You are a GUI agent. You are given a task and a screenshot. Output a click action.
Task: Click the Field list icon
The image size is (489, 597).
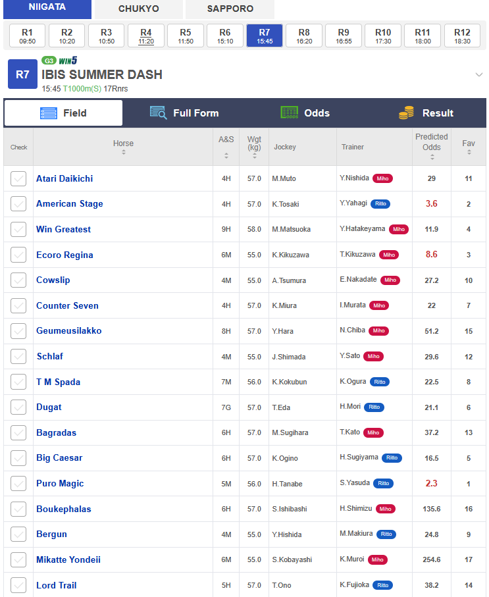(48, 113)
